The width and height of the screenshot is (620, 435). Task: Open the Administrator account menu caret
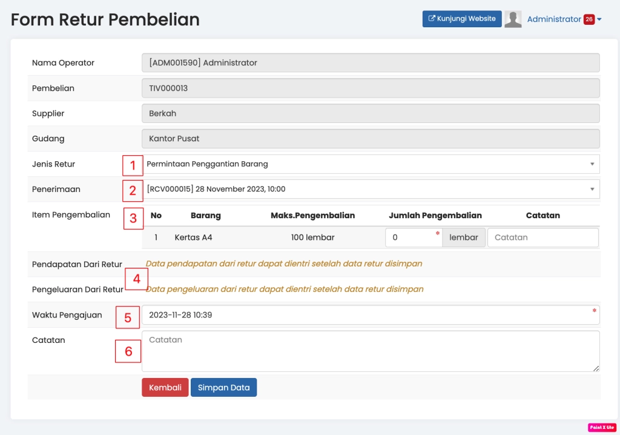pyautogui.click(x=599, y=19)
